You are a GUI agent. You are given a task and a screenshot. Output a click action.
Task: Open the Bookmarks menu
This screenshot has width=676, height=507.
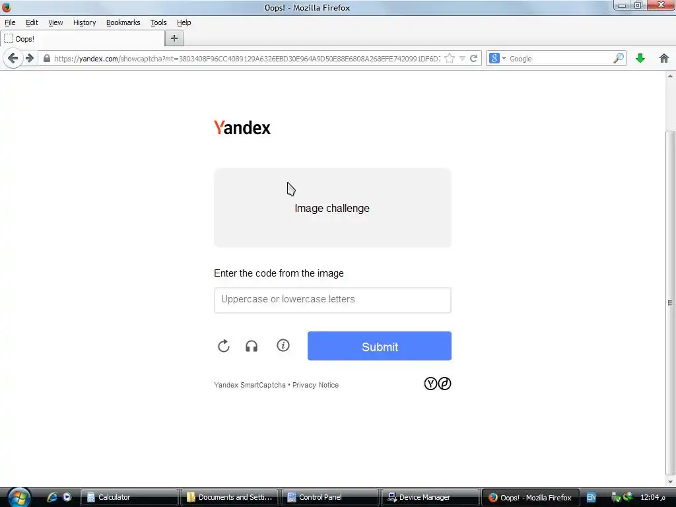tap(123, 22)
